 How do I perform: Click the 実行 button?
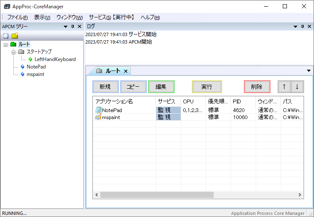point(207,87)
